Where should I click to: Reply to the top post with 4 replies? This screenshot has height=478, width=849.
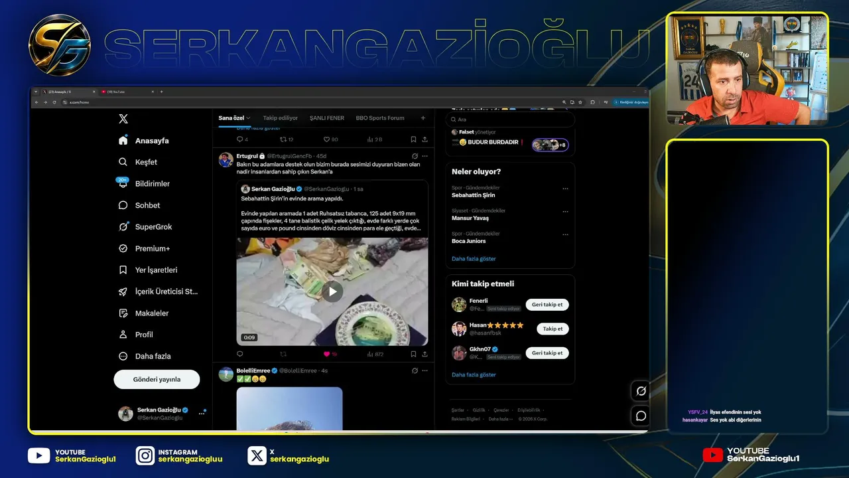click(242, 139)
